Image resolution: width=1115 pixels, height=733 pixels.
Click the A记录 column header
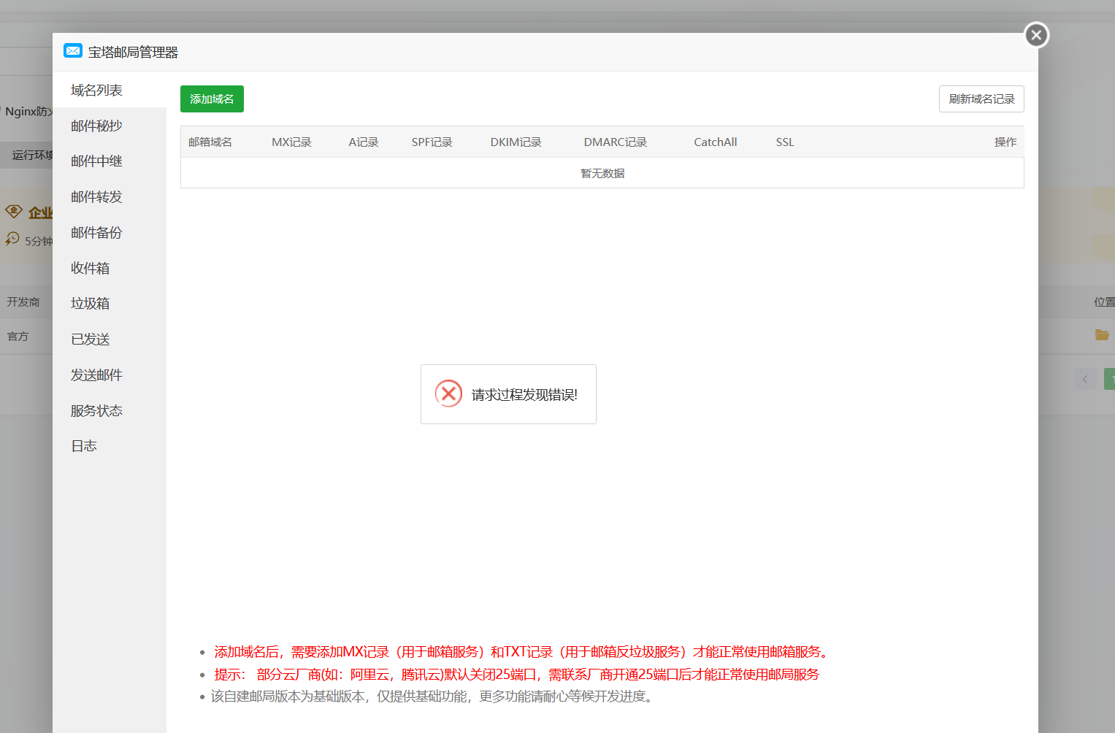click(364, 142)
